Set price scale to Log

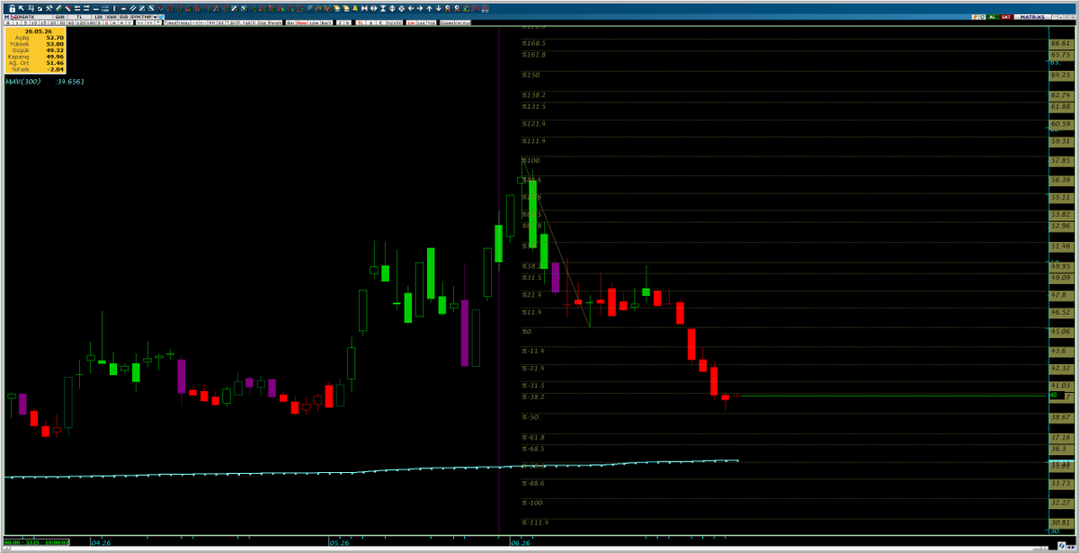(x=423, y=22)
